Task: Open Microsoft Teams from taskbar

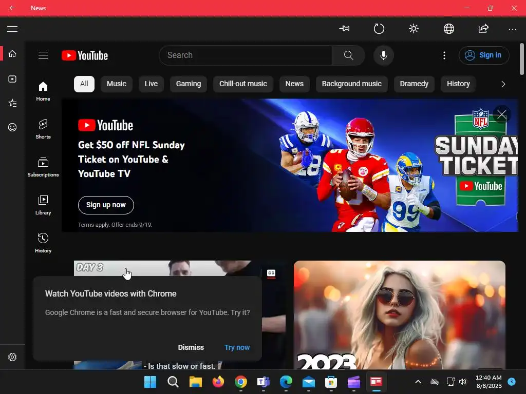Action: click(264, 382)
